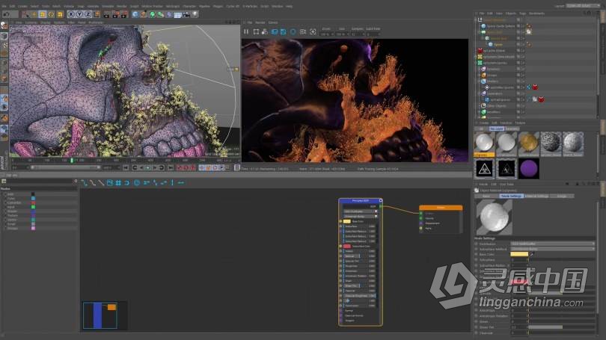Viewport: 606px width, 340px height.
Task: Collapse the Generators folder in Object Manager
Action: click(480, 93)
